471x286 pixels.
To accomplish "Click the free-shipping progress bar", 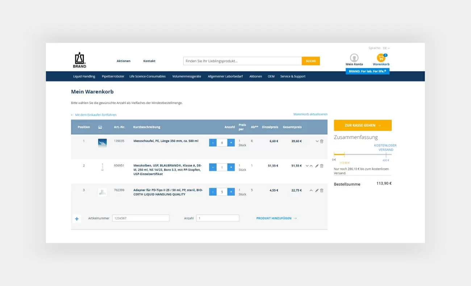I will point(362,155).
